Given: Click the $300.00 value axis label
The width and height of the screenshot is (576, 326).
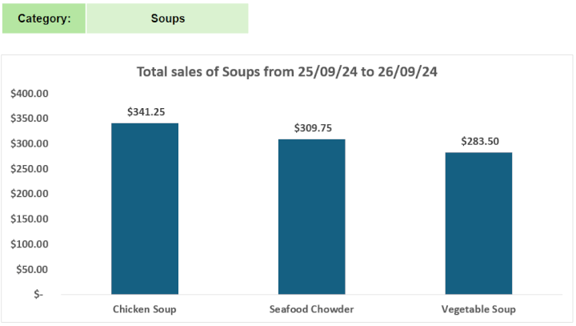Looking at the screenshot, I should point(30,143).
